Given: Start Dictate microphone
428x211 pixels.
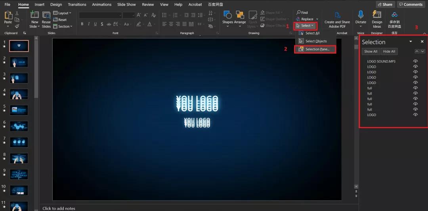Looking at the screenshot, I should pyautogui.click(x=361, y=16).
